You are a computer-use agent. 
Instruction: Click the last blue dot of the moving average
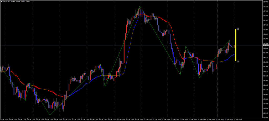point(234,54)
